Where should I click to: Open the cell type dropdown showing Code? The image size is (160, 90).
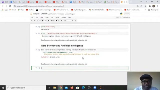click(68, 20)
